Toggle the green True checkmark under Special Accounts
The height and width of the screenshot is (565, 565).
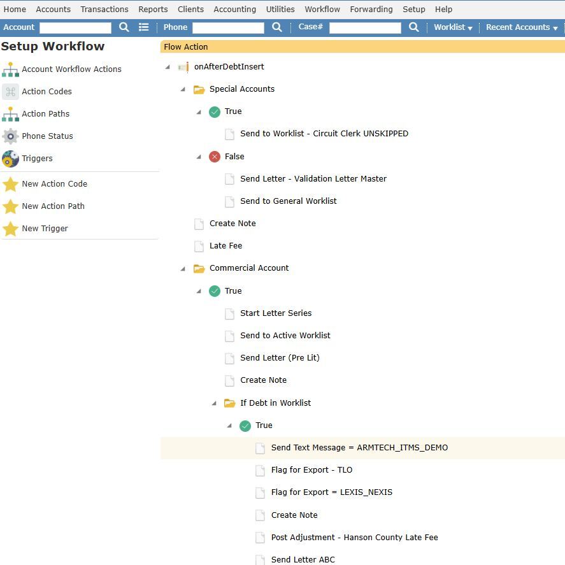215,111
